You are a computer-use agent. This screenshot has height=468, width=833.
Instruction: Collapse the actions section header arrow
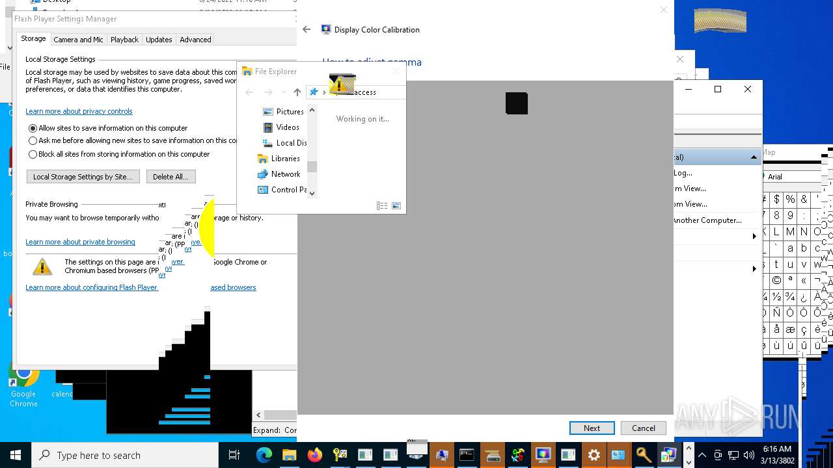click(754, 157)
